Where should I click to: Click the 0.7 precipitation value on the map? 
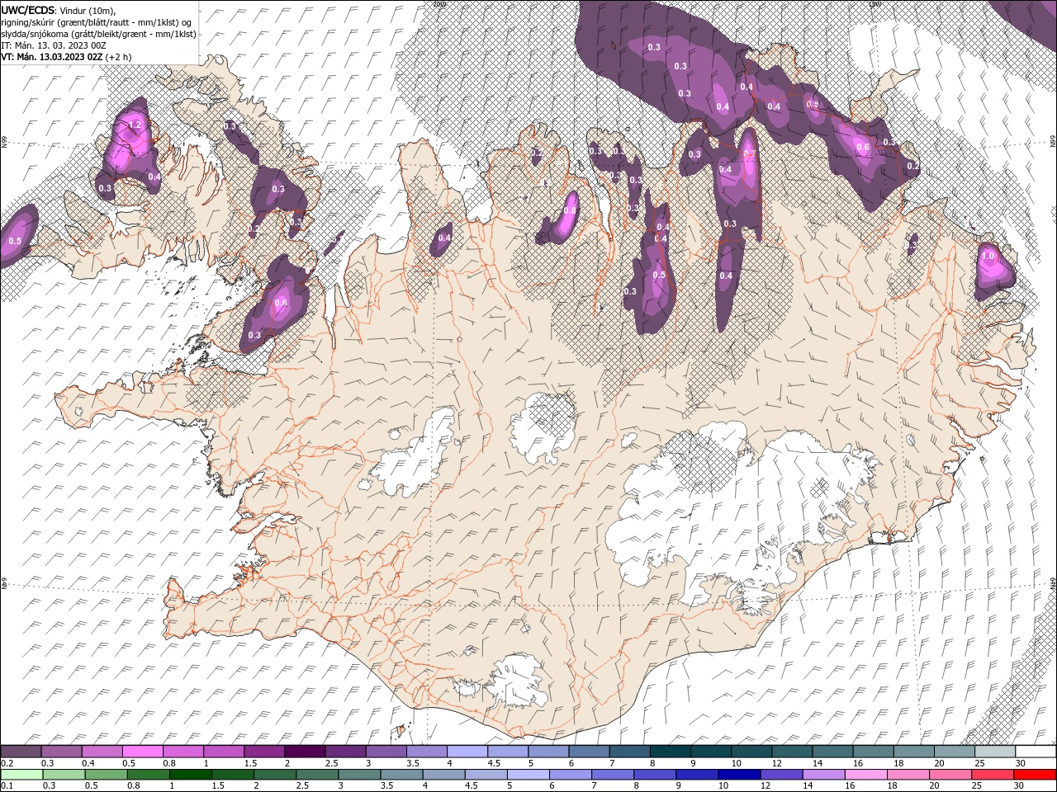point(750,154)
